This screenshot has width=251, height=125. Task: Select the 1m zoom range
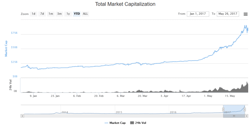(x=51, y=14)
